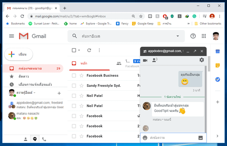The image size is (227, 146).
Task: Switch to Hangouts conversations icon
Action: coord(35,139)
